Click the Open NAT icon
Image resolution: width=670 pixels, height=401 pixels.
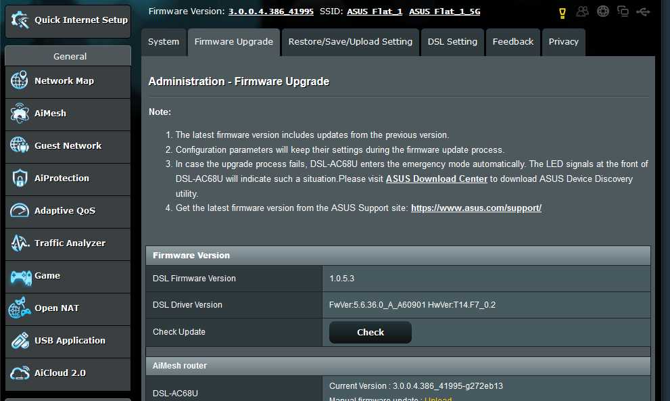pyautogui.click(x=19, y=308)
